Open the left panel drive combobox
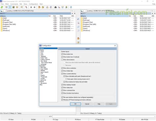This screenshot has height=121, width=156. pos(3,11)
